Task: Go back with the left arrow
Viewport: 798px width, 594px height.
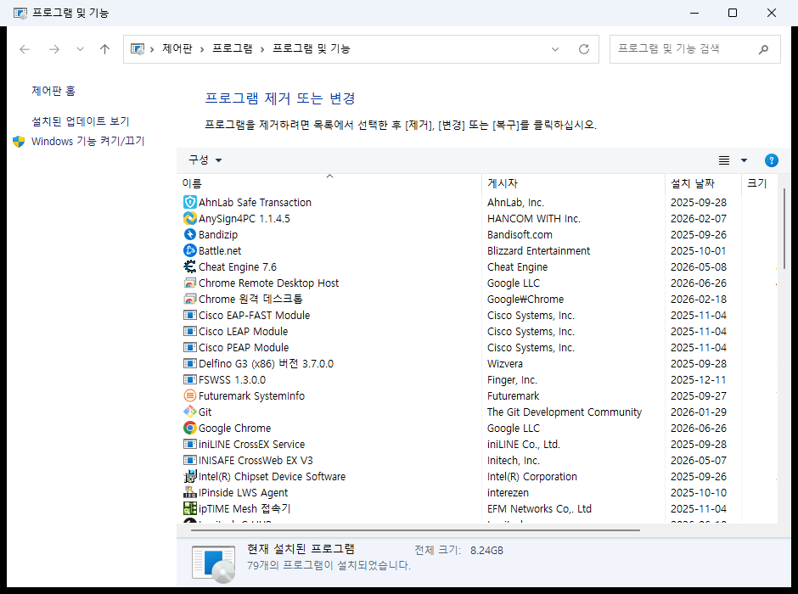Action: pos(25,49)
